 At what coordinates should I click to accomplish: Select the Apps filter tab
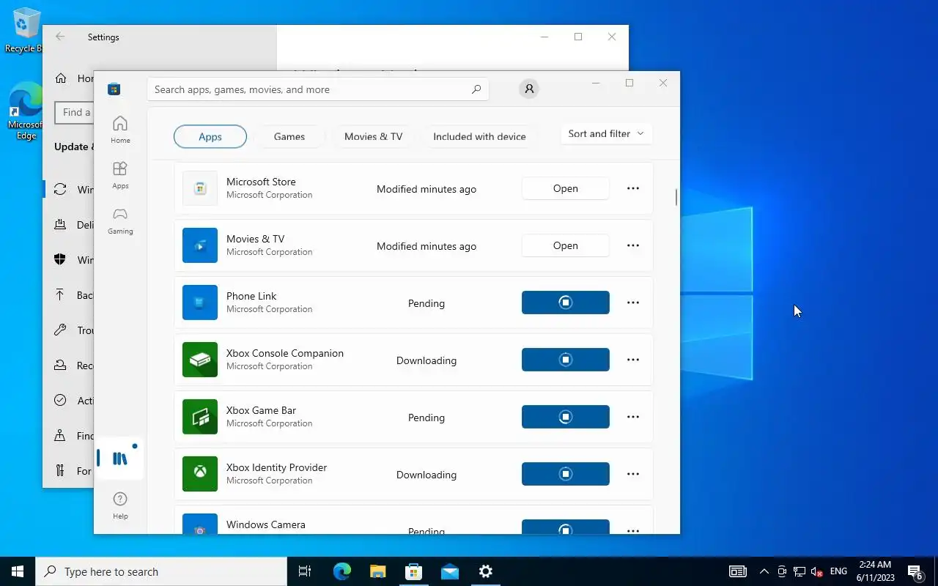210,136
